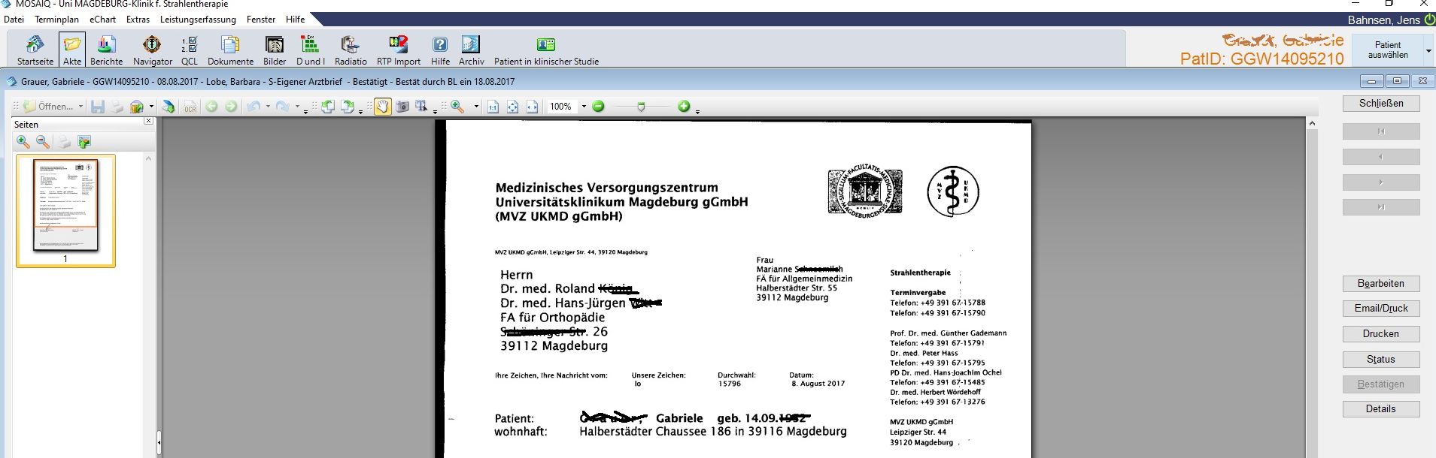Open the Terminplan menu
The width and height of the screenshot is (1436, 458).
pyautogui.click(x=56, y=20)
